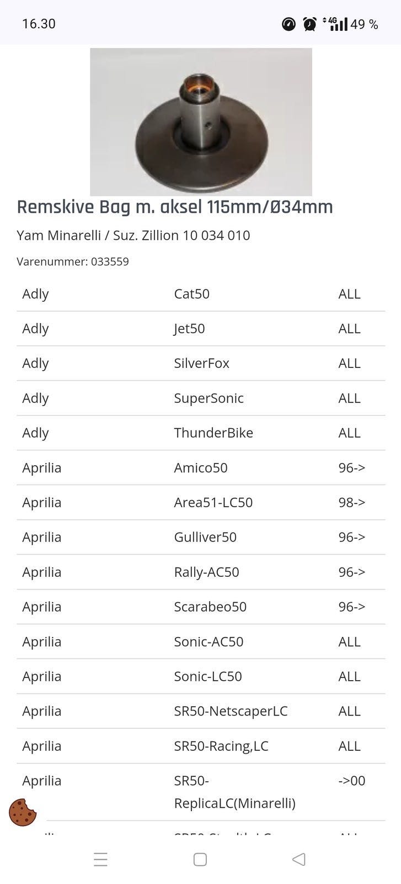Tap the Android back navigation button
This screenshot has height=884, width=401.
(299, 859)
